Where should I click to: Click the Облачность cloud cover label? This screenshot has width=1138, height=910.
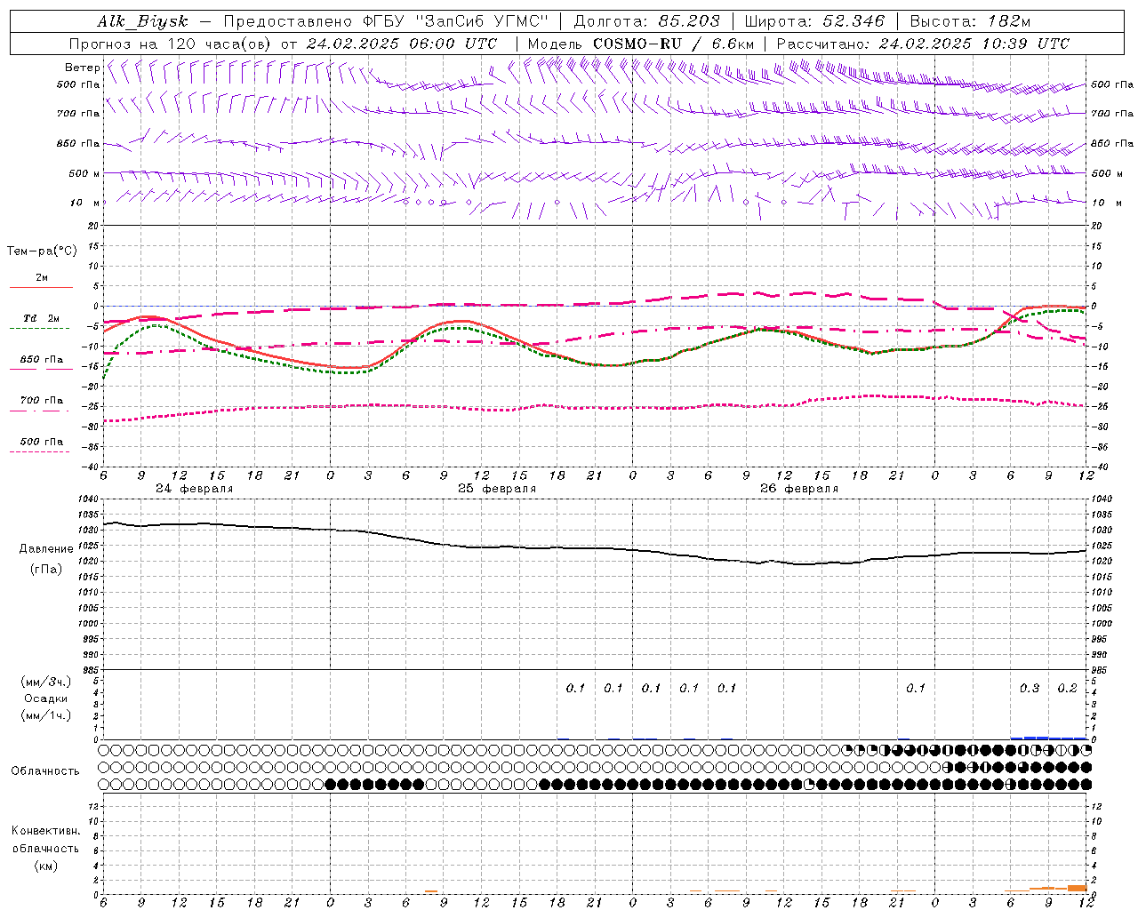pyautogui.click(x=45, y=771)
